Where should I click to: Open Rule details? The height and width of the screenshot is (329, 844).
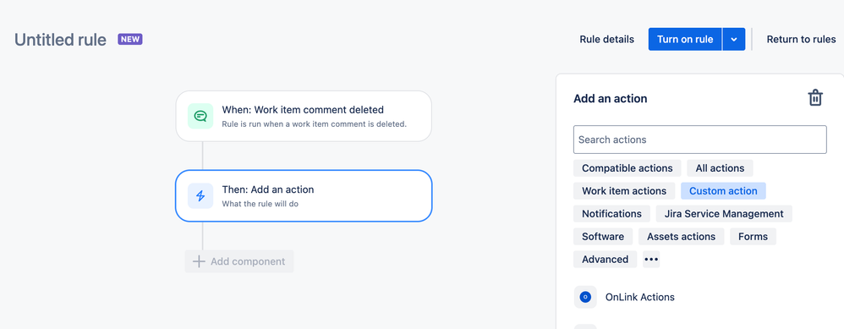606,39
